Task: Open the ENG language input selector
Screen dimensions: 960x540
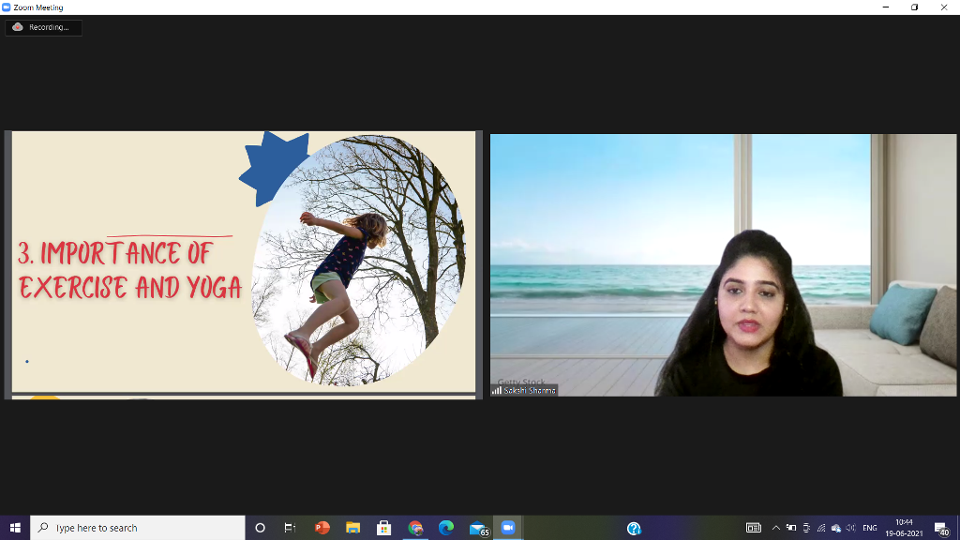Action: 869,528
